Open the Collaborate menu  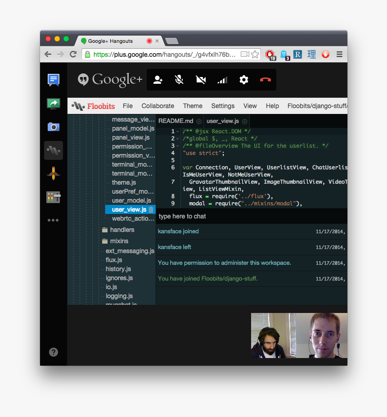158,106
